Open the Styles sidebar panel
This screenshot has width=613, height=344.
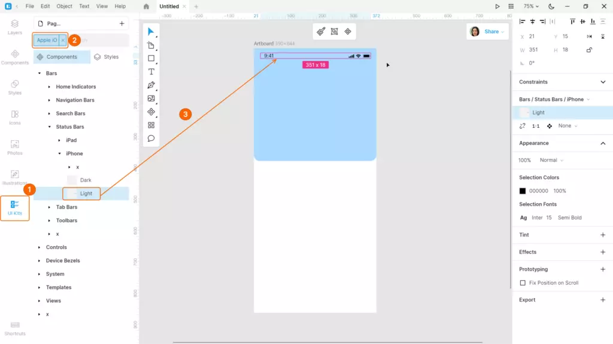click(15, 87)
